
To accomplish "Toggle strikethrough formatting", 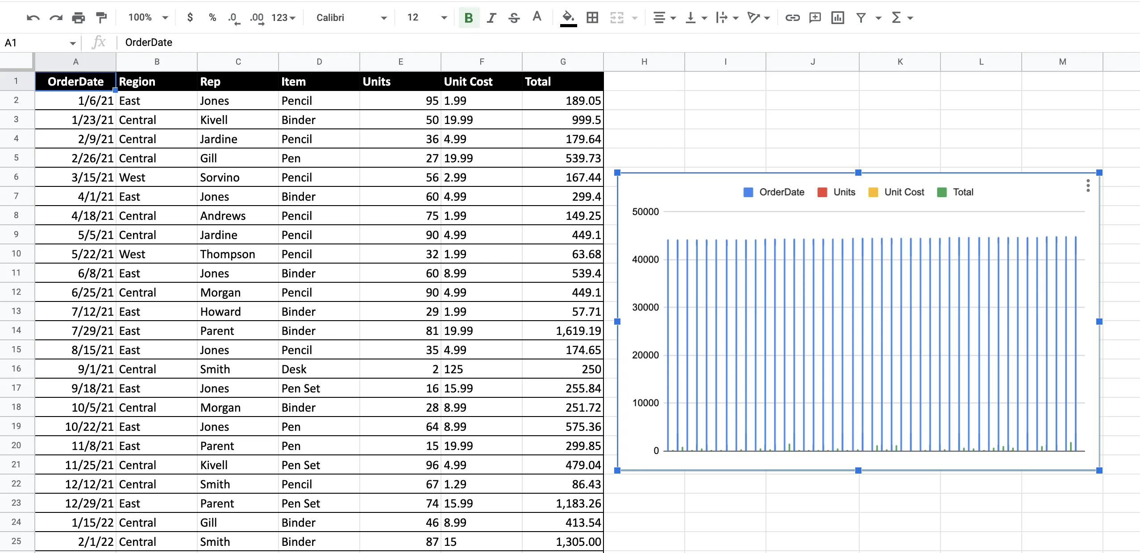I will coord(514,17).
